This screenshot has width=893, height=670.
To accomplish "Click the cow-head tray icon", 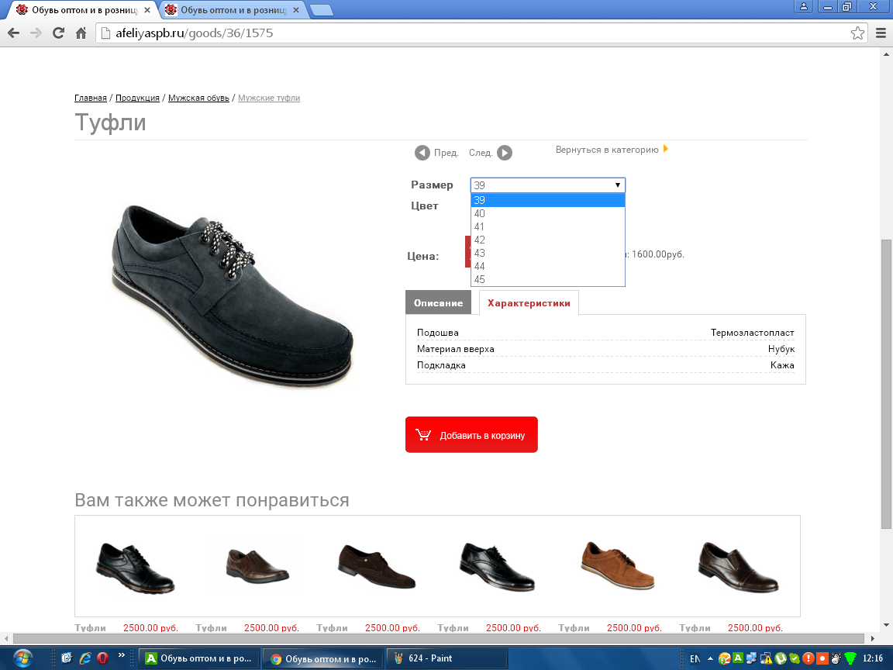I will 836,658.
